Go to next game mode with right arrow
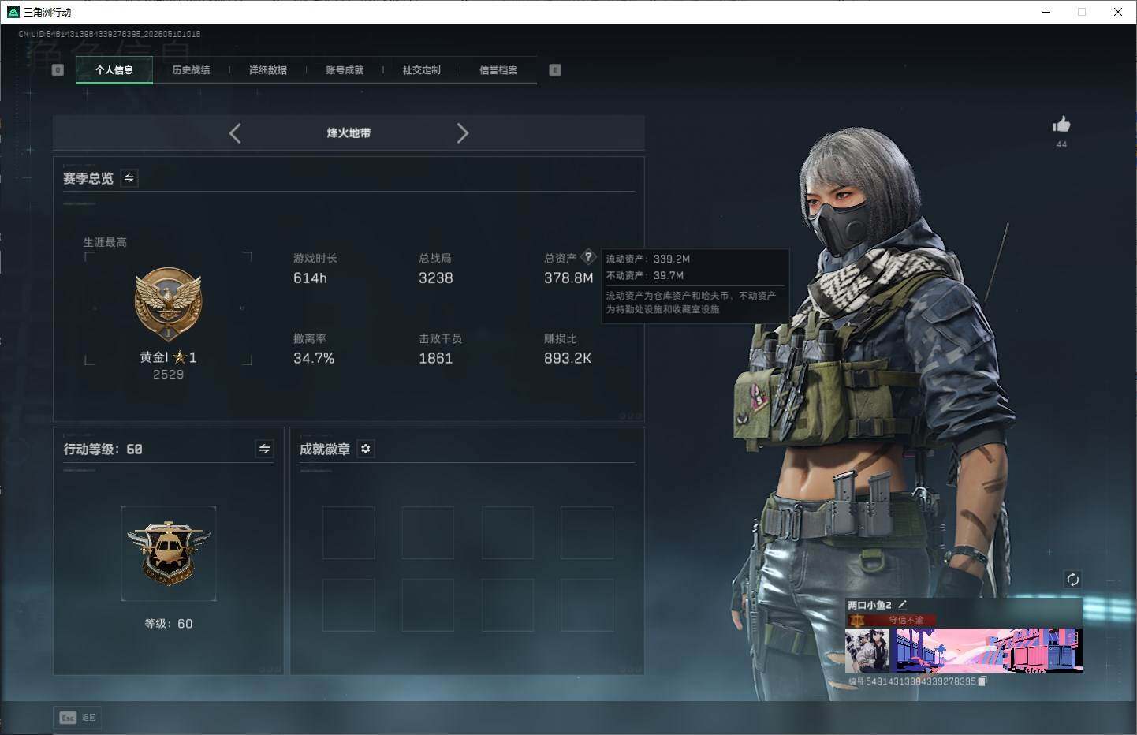Image resolution: width=1137 pixels, height=735 pixels. [463, 133]
